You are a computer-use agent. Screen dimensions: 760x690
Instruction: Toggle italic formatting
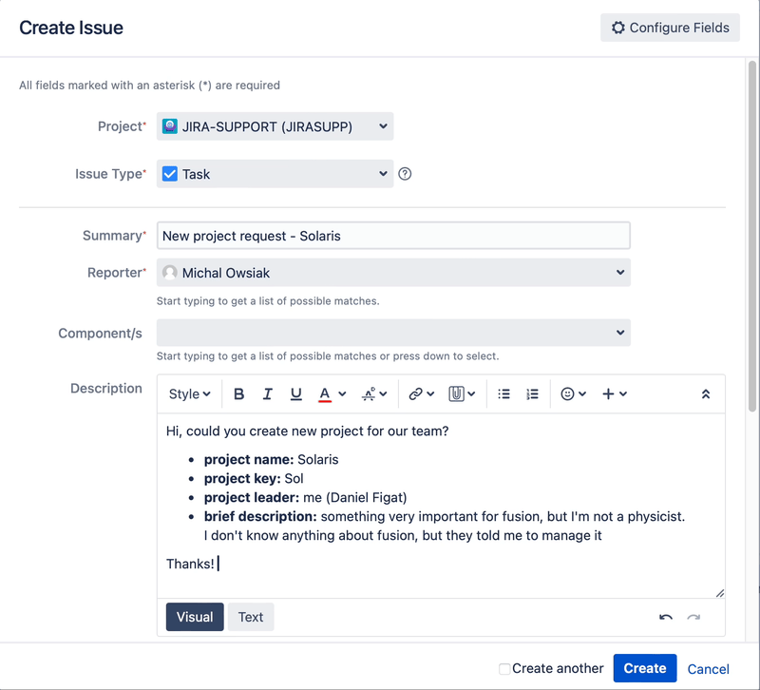(x=267, y=394)
